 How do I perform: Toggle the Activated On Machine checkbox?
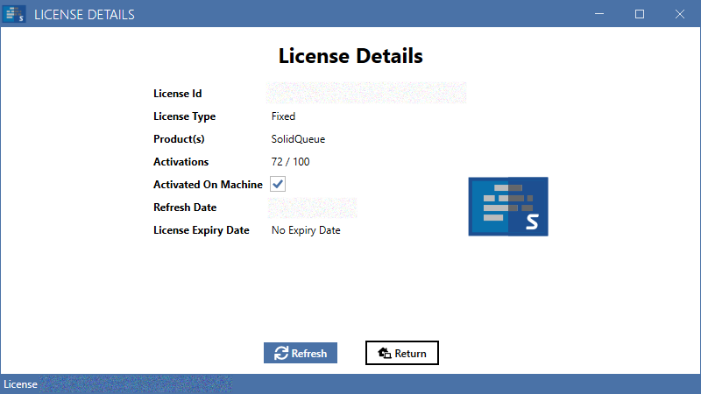tap(278, 184)
